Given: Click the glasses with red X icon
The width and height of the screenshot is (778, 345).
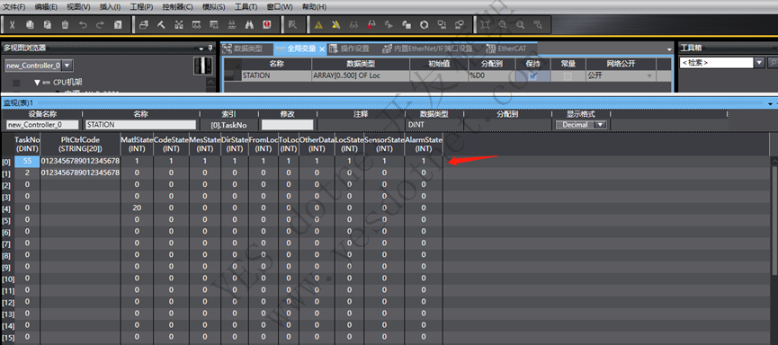Looking at the screenshot, I should click(371, 24).
